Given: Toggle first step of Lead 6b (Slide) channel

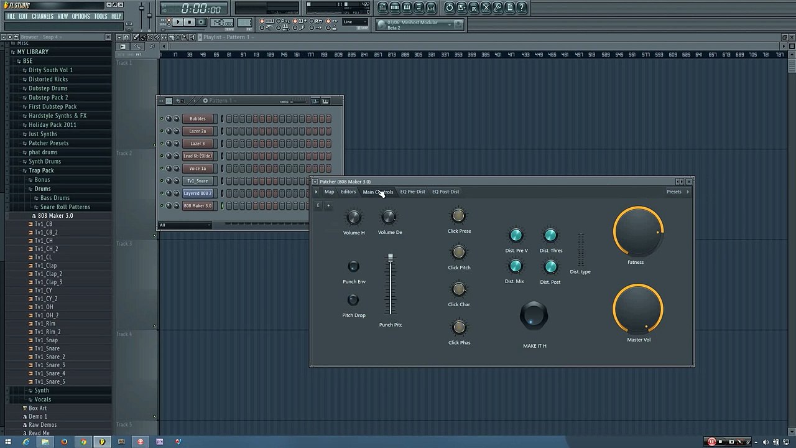Looking at the screenshot, I should (x=229, y=156).
